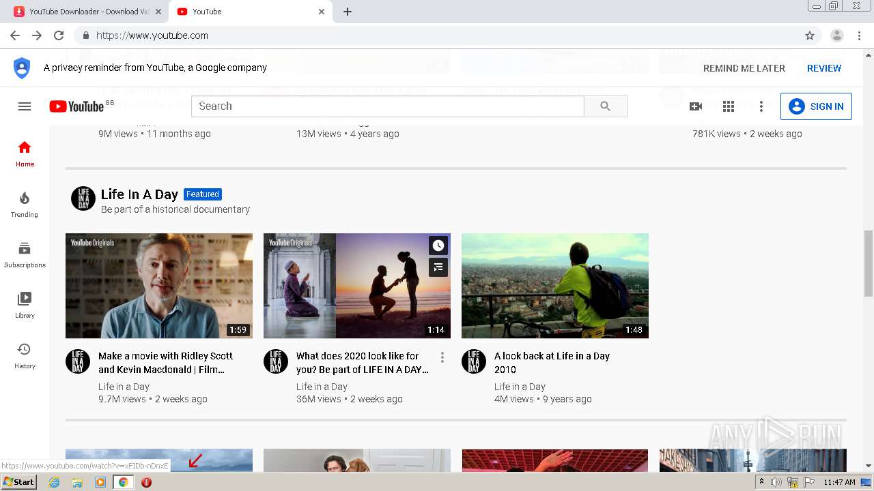This screenshot has width=874, height=491.
Task: Open media player from taskbar
Action: click(100, 482)
